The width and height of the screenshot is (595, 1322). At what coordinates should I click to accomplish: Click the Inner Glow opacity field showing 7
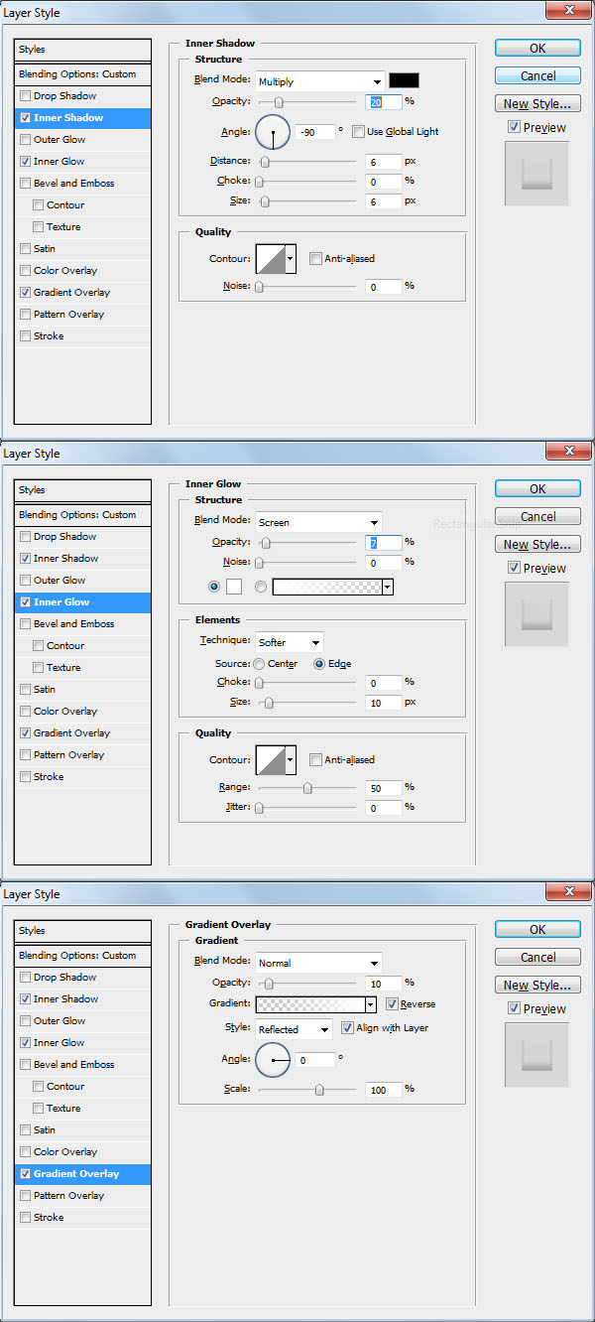click(382, 543)
